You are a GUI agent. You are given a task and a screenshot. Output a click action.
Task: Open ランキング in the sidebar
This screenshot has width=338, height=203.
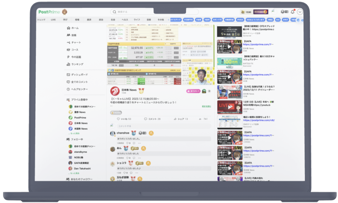tap(75, 64)
